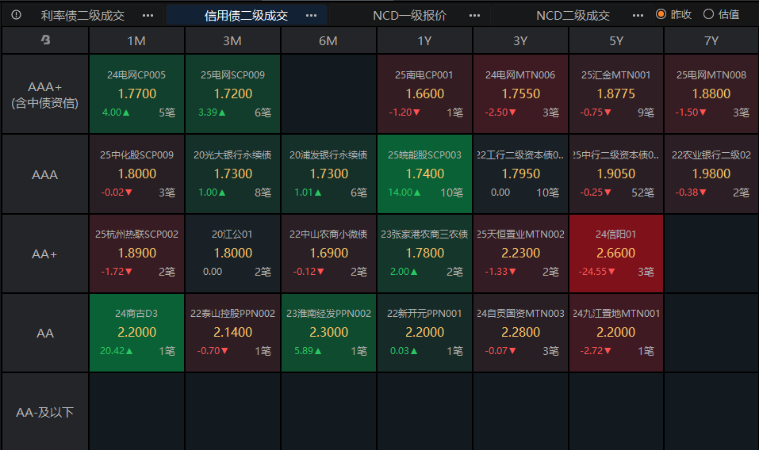This screenshot has height=450, width=759.
Task: Click the 5Y column header
Action: 616,40
